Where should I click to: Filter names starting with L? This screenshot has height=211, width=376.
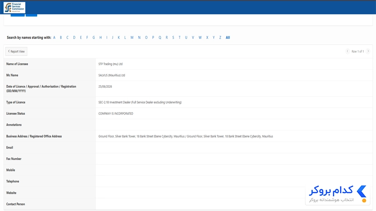coord(125,38)
